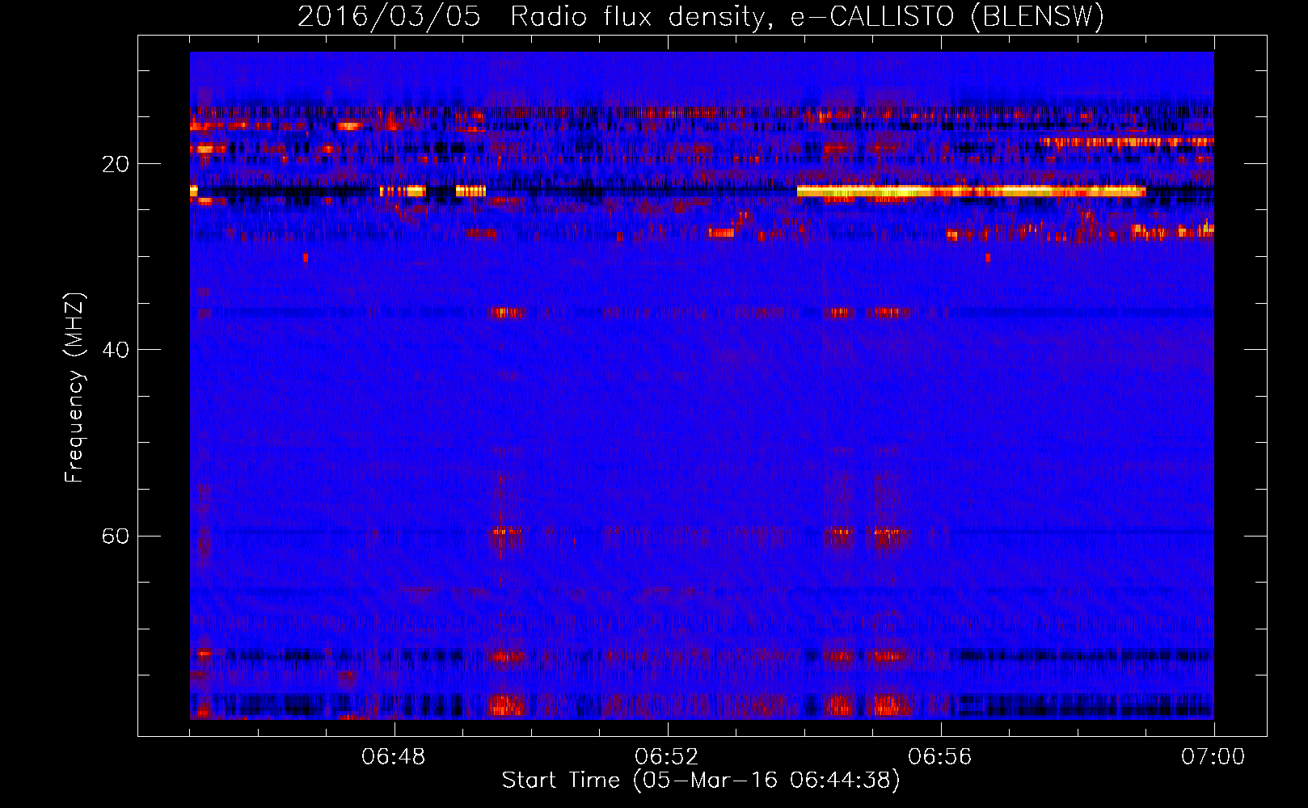Click the 06:56 time tick label
This screenshot has height=808, width=1308.
(940, 757)
